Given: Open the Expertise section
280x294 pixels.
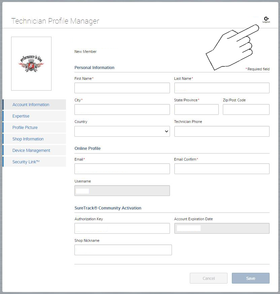Looking at the screenshot, I should coord(21,116).
